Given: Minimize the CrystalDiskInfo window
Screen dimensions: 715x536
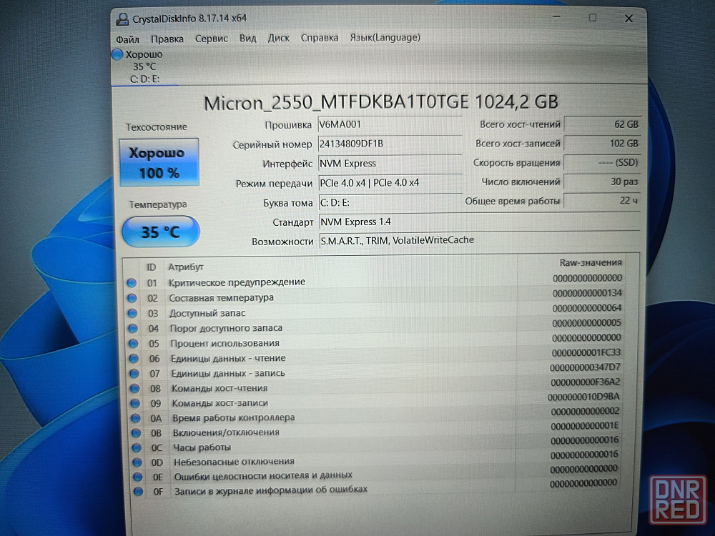Looking at the screenshot, I should (556, 17).
